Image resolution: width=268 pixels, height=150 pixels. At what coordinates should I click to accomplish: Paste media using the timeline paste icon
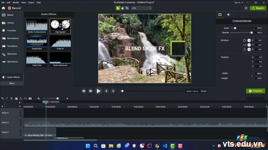[x=21, y=98]
